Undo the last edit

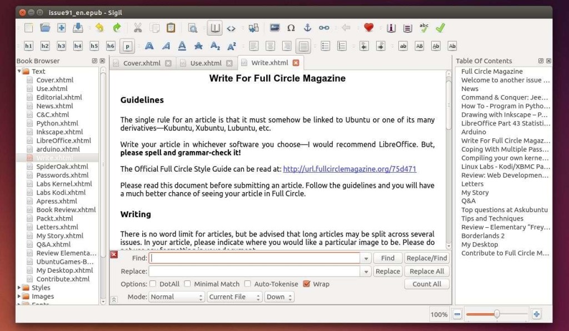(x=99, y=28)
